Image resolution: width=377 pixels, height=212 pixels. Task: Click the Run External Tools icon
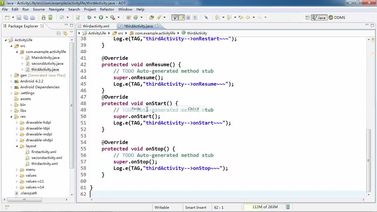click(x=113, y=18)
